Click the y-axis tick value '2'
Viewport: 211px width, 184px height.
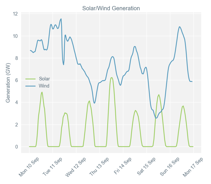point(17,125)
